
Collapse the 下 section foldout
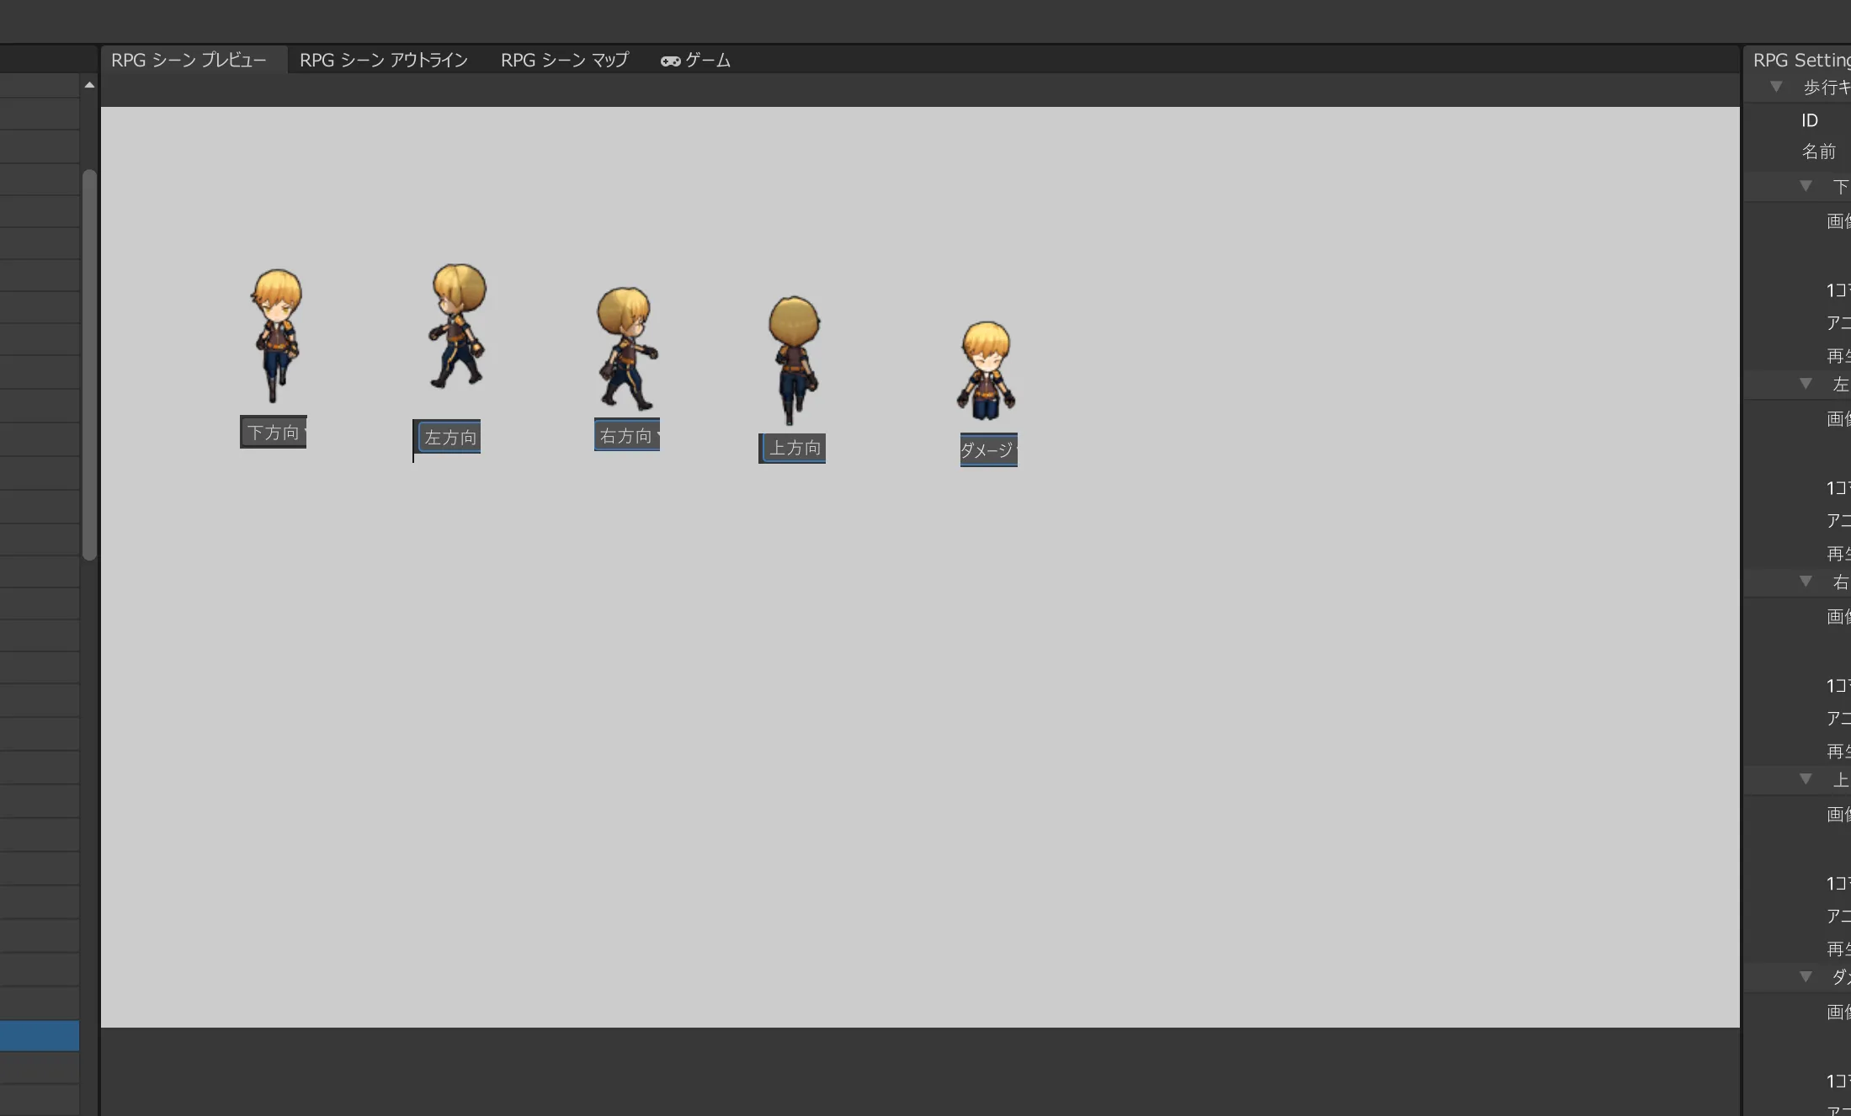click(1806, 186)
